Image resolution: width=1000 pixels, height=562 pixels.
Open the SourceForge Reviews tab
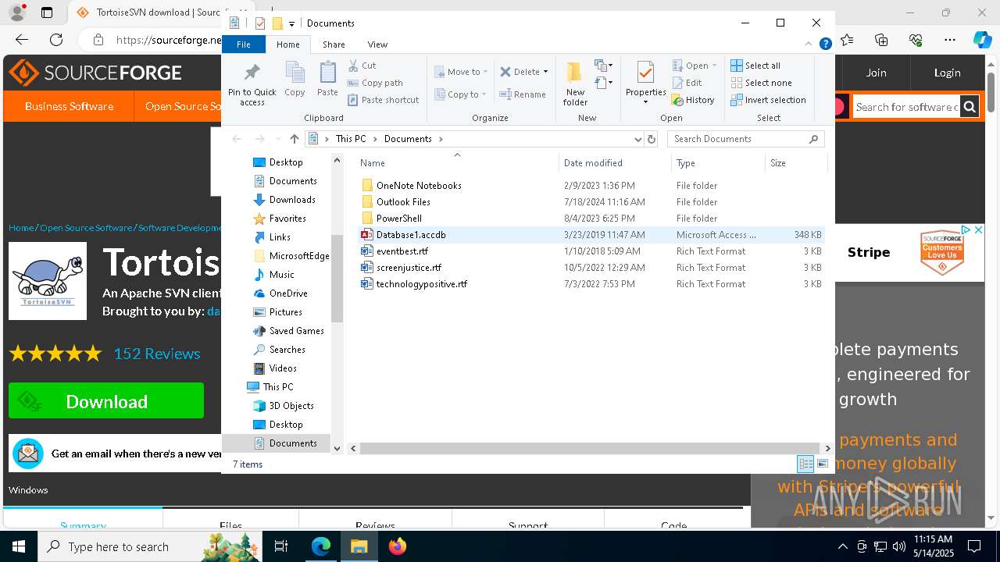(x=375, y=525)
